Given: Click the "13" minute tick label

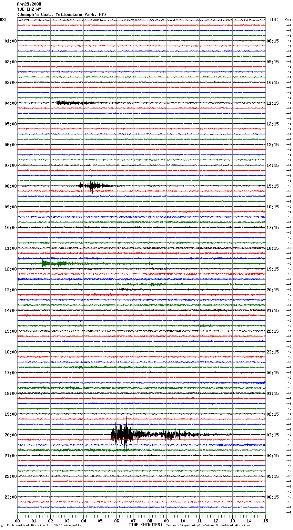Looking at the screenshot, I should [x=232, y=521].
